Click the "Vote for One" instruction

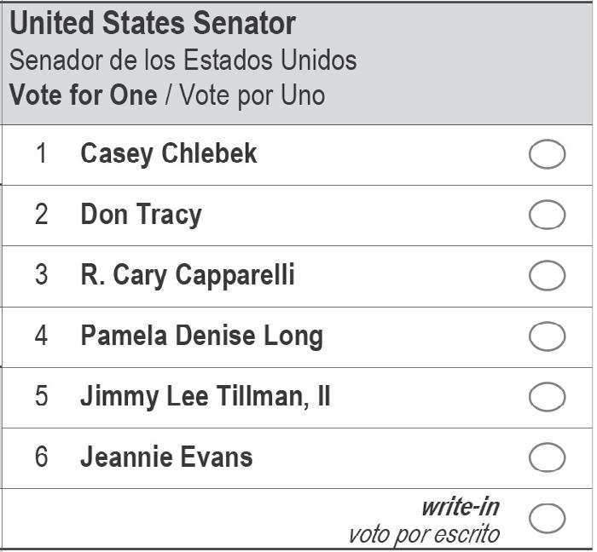pyautogui.click(x=83, y=95)
